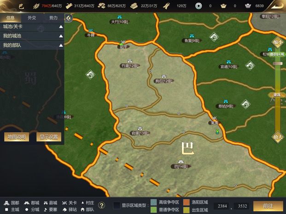Viewport: 286px width, 214px height.
Task: Click the 部队 legend icon
Action: tap(82, 209)
